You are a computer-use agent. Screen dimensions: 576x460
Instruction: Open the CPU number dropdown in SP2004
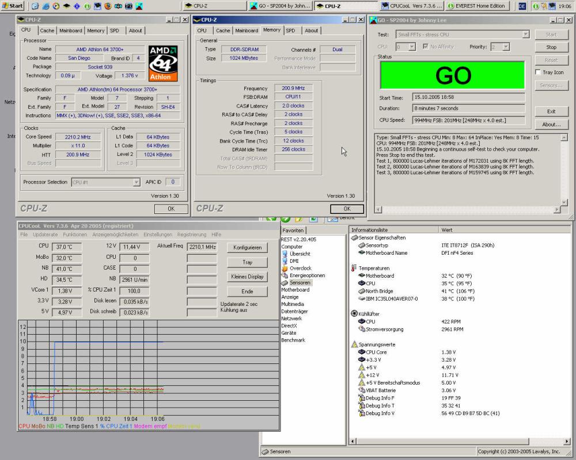(406, 47)
